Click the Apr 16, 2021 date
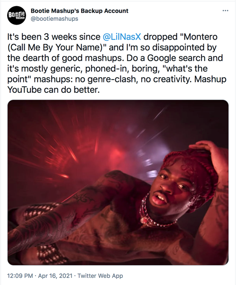The image size is (237, 285). 55,276
